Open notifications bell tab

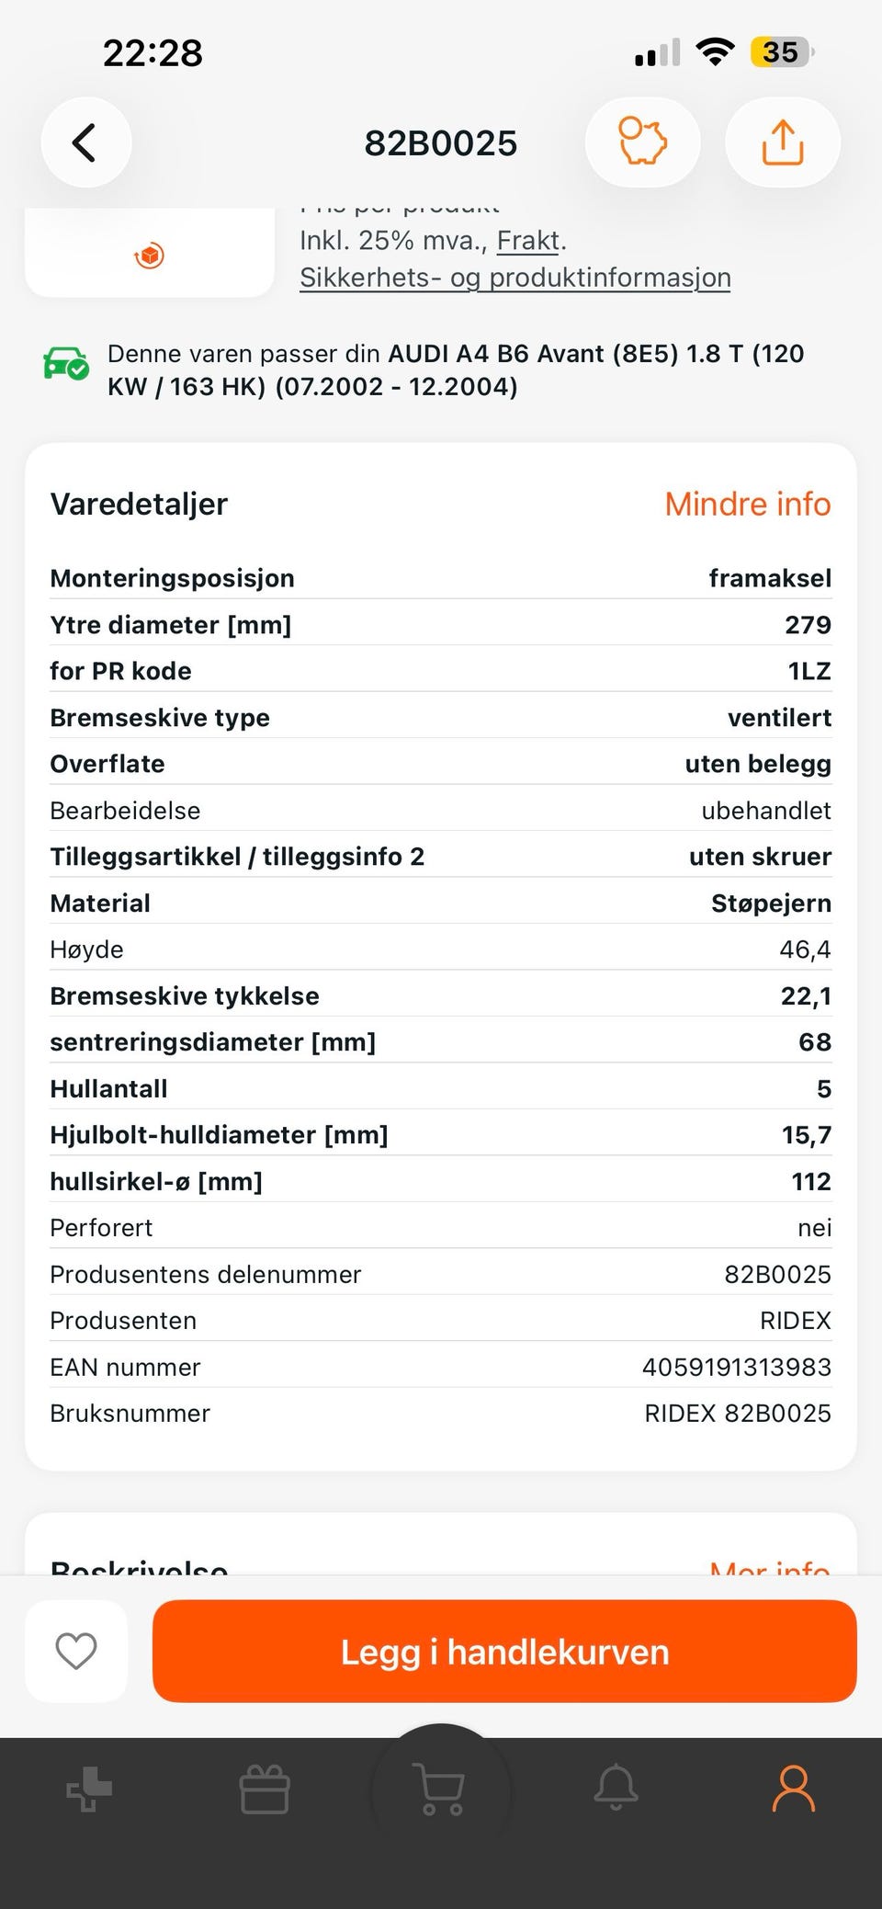616,1788
